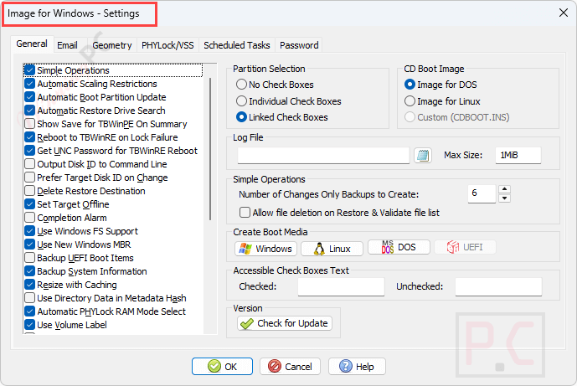Switch to the Email tab
Viewport: 577px width, 386px height.
(67, 45)
